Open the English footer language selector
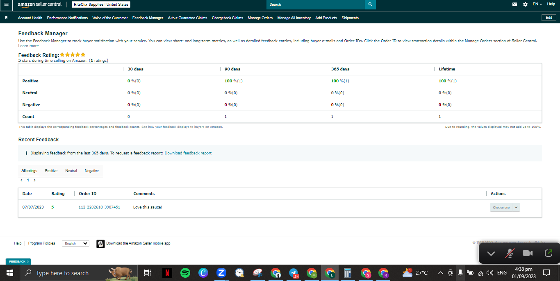Image resolution: width=560 pixels, height=281 pixels. pos(75,243)
